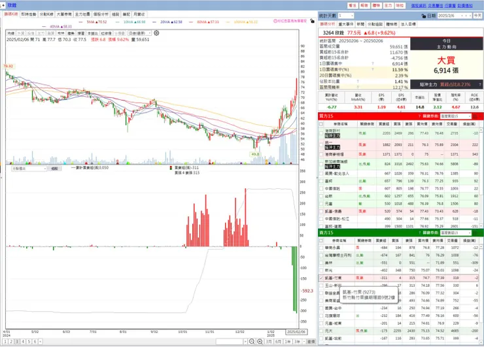This screenshot has height=347, width=484.
Task: Click the 交易量 column header in 賣方15
Action: (x=453, y=240)
